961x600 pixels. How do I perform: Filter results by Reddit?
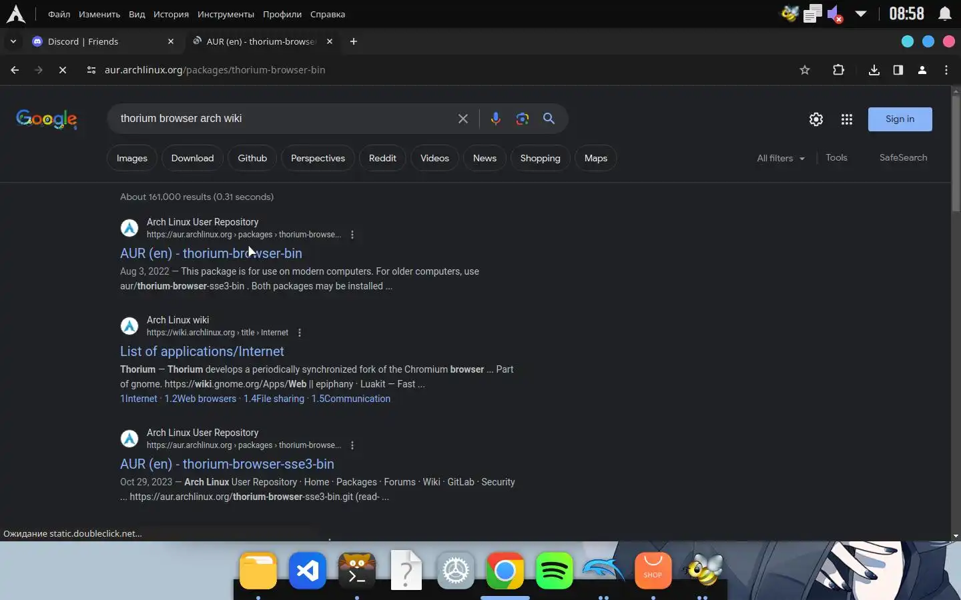[382, 158]
